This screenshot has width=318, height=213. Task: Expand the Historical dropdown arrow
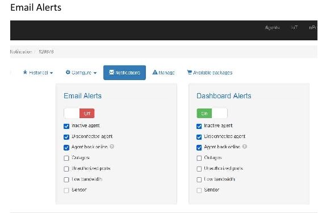pos(51,73)
